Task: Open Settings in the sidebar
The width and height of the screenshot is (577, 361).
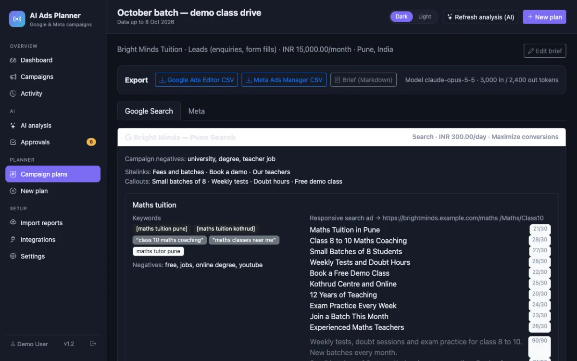Action: [53, 256]
